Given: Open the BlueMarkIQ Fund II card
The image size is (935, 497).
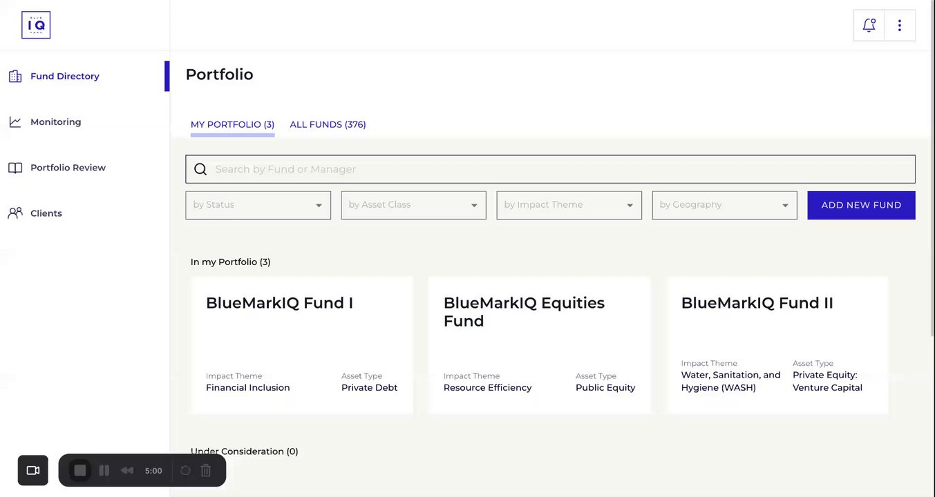Looking at the screenshot, I should (x=777, y=345).
